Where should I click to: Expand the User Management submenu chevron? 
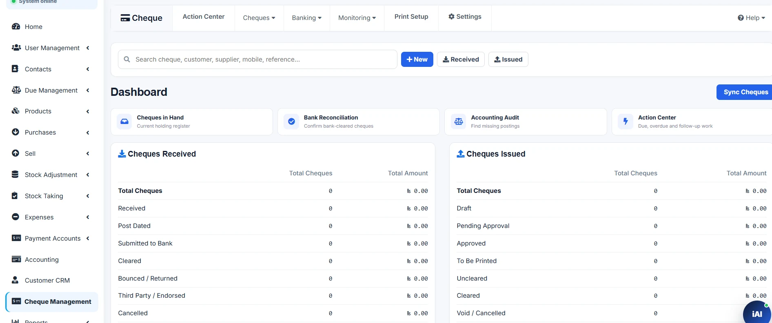click(88, 48)
